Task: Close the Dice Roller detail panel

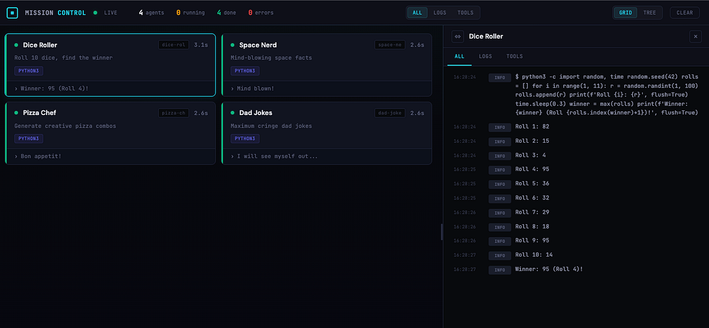Action: click(x=695, y=37)
